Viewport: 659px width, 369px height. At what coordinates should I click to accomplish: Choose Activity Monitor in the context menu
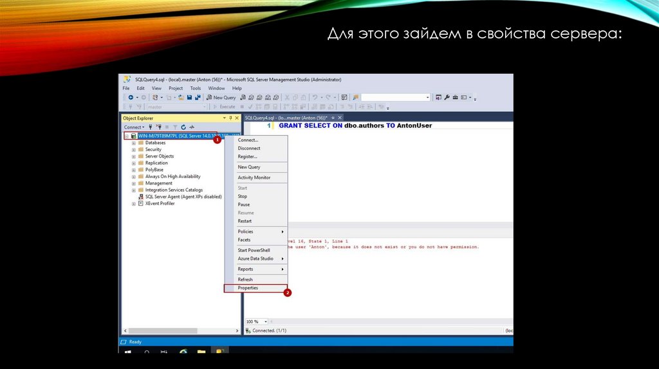click(256, 177)
